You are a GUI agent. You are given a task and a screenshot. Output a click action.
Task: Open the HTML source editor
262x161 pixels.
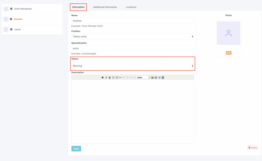120,77
